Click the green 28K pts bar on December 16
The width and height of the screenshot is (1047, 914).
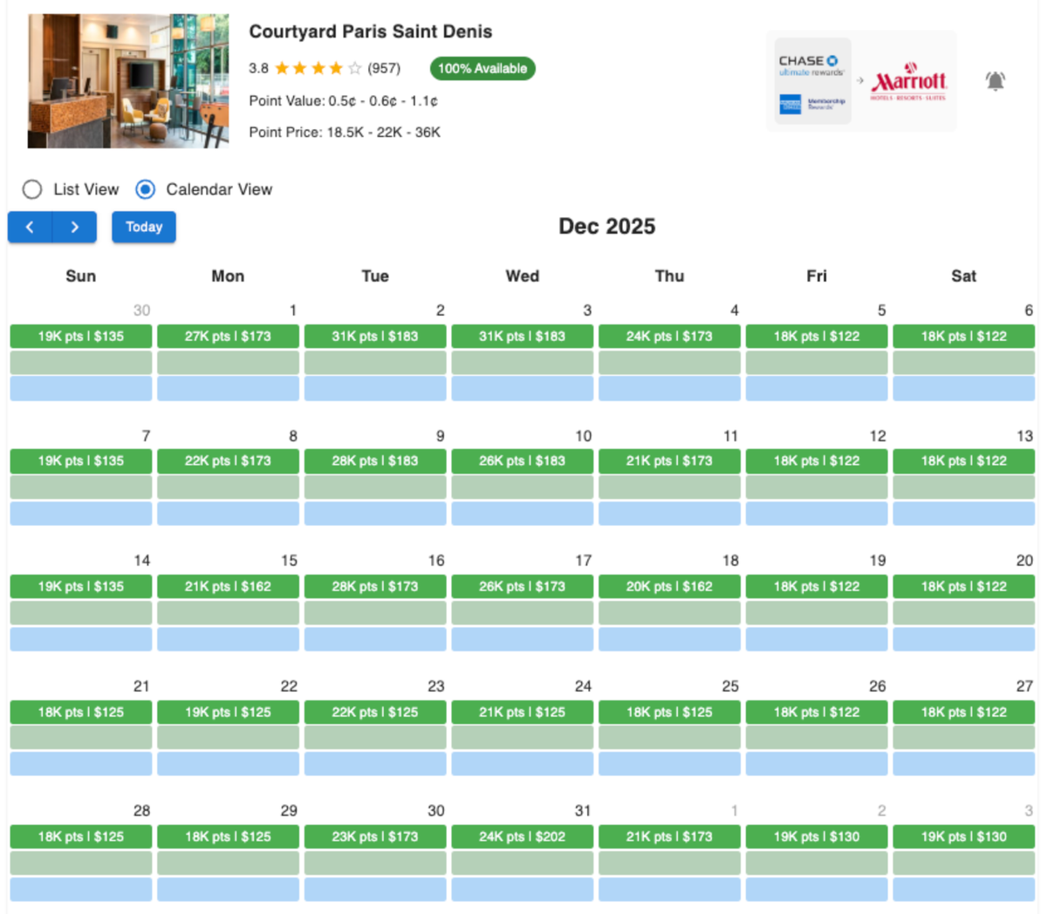click(375, 586)
